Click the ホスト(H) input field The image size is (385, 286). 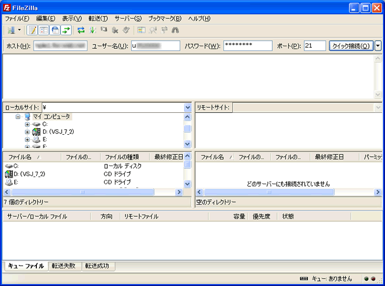tap(61, 46)
